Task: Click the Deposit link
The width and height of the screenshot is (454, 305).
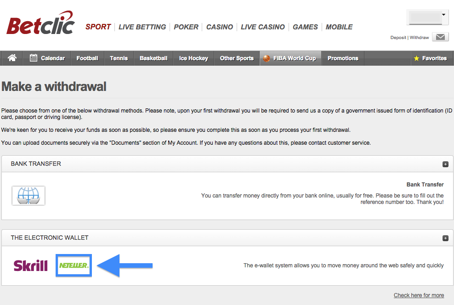Action: point(398,38)
